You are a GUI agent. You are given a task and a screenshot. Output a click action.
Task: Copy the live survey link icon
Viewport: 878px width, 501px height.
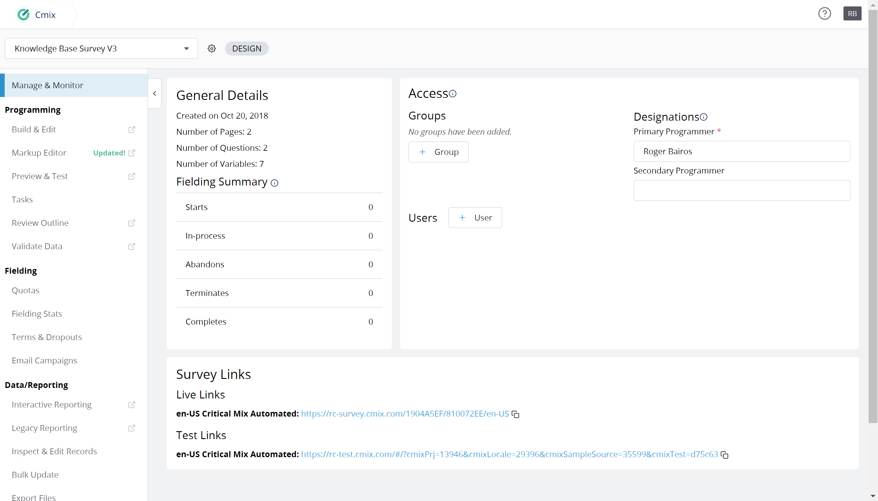(515, 414)
